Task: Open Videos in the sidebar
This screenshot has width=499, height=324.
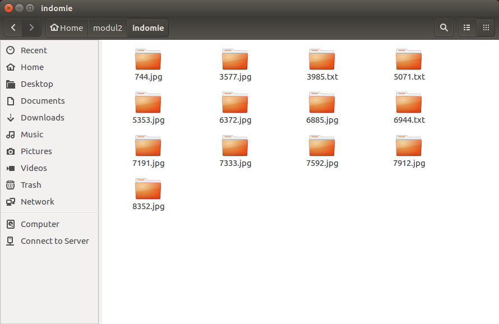Action: tap(49, 168)
